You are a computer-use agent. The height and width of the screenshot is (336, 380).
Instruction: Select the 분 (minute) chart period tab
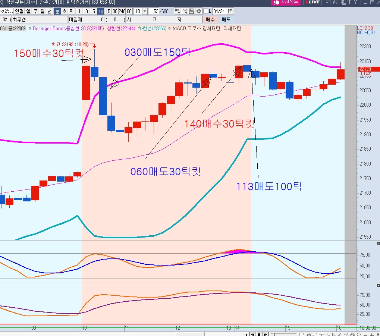(x=57, y=11)
